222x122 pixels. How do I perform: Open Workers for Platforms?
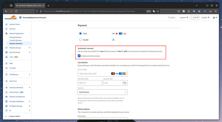point(17,97)
